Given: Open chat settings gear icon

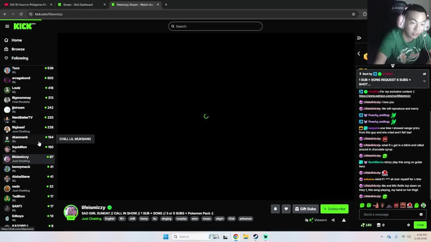Looking at the screenshot, I should tap(408, 225).
